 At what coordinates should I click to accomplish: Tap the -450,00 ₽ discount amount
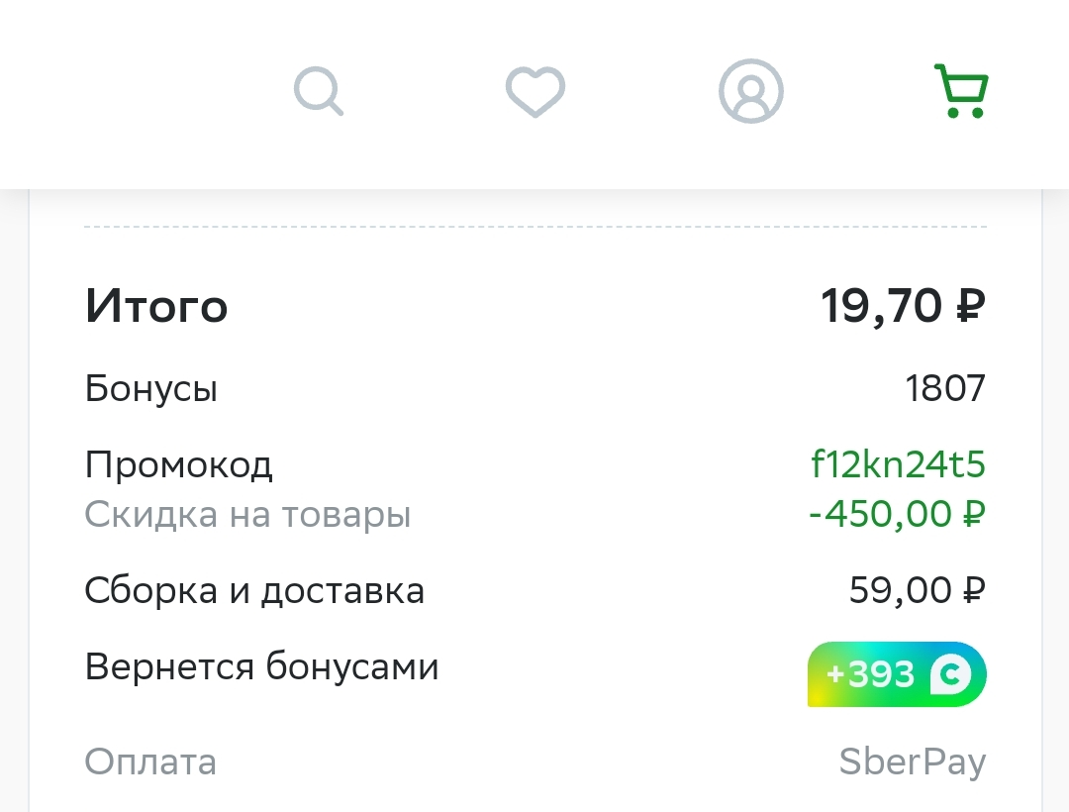click(897, 514)
